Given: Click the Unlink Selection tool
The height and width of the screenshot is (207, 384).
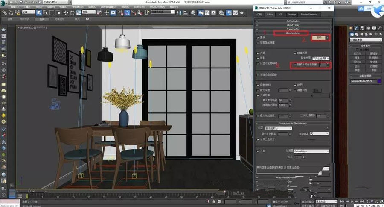Looking at the screenshot, I should (11, 12).
